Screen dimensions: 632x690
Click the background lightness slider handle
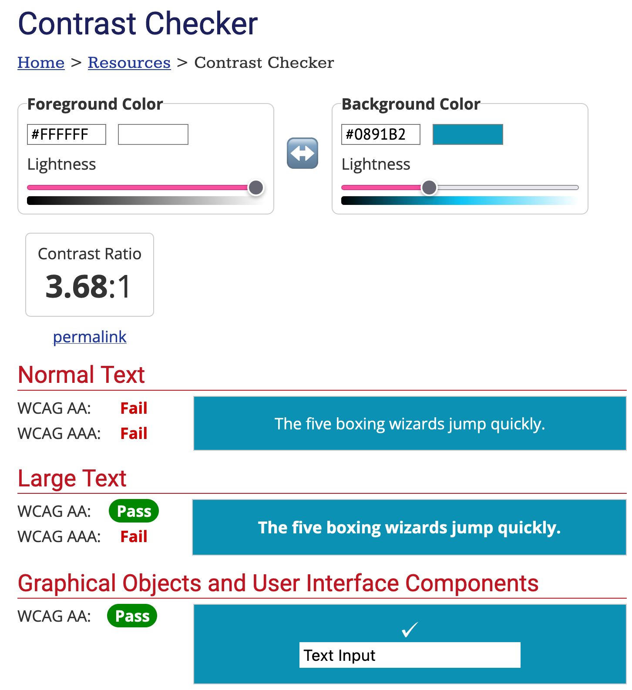429,188
